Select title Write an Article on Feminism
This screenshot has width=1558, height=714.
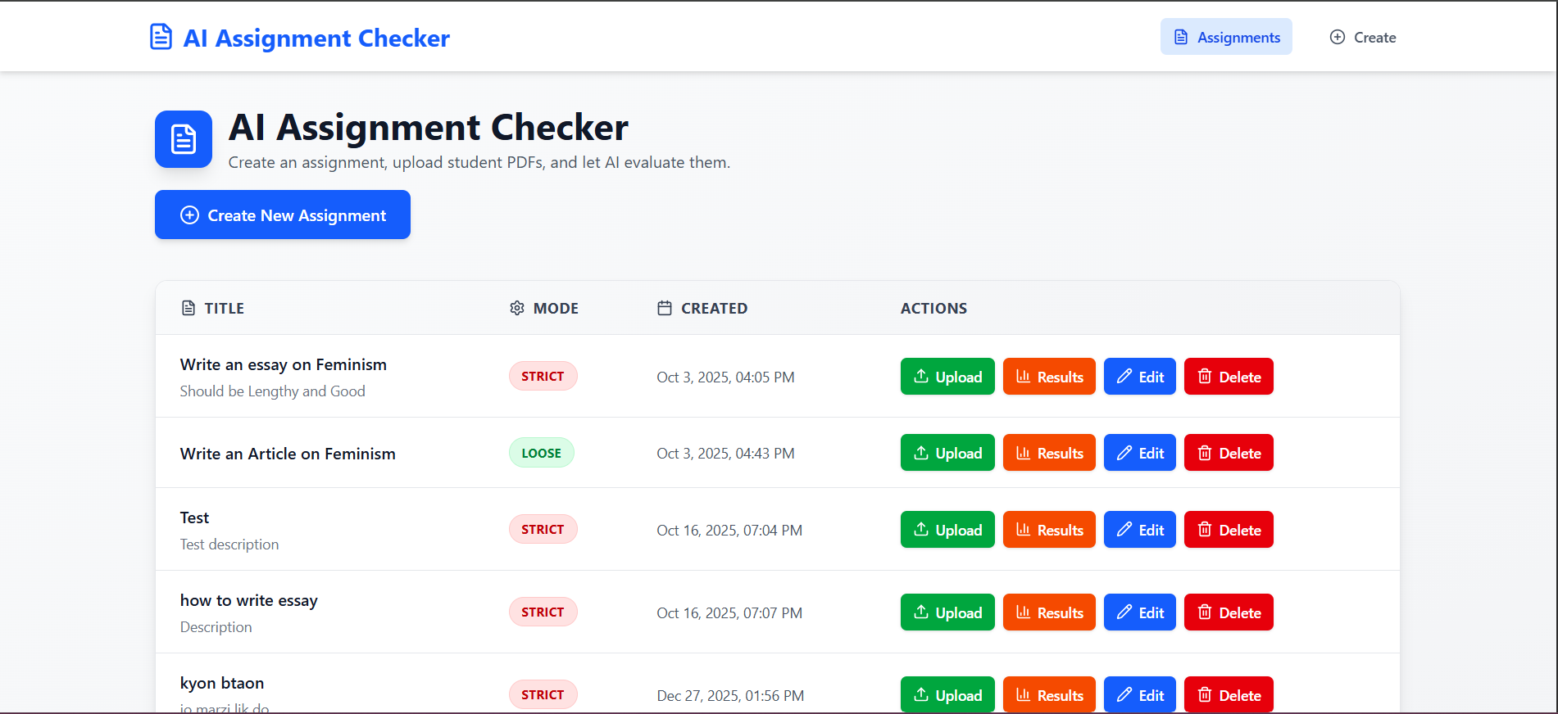[288, 454]
